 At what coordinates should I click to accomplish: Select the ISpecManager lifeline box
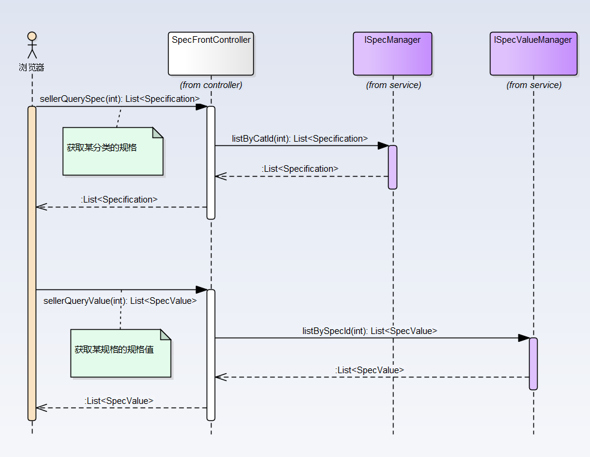pyautogui.click(x=392, y=54)
